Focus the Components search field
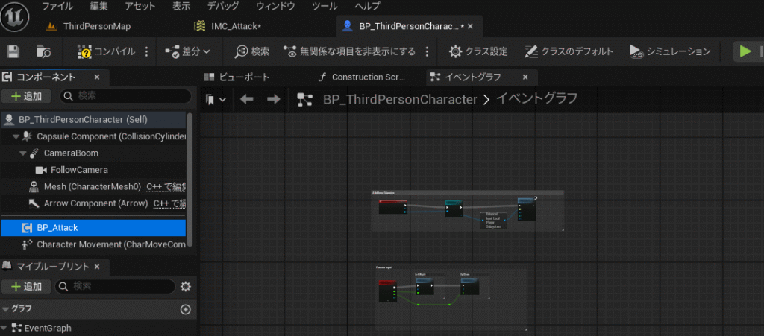Image resolution: width=764 pixels, height=336 pixels. pos(125,96)
